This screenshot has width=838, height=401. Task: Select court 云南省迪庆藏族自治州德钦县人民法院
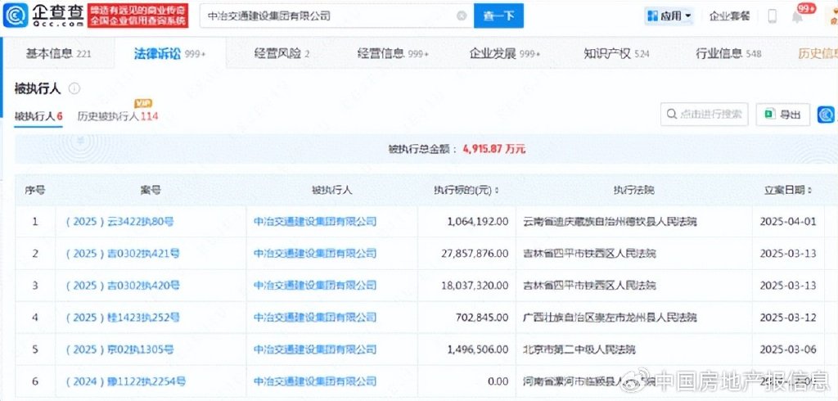click(610, 221)
